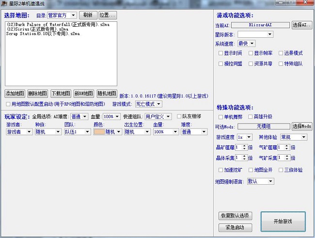Enable the 特殊组队 checkbox
This screenshot has width=315, height=238.
(x=281, y=63)
